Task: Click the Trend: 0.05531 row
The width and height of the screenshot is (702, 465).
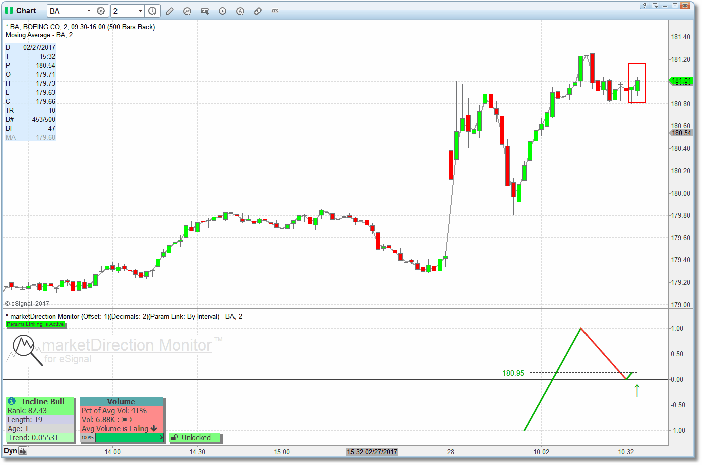Action: point(40,438)
